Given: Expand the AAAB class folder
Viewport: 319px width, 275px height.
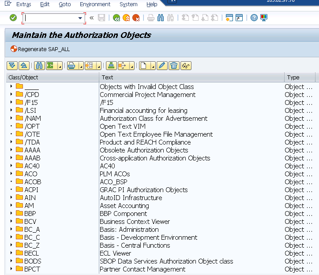Looking at the screenshot, I should tap(11, 158).
